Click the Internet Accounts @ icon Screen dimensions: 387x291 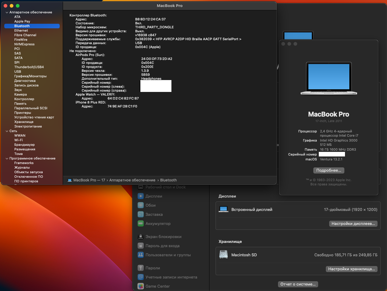[x=140, y=277]
